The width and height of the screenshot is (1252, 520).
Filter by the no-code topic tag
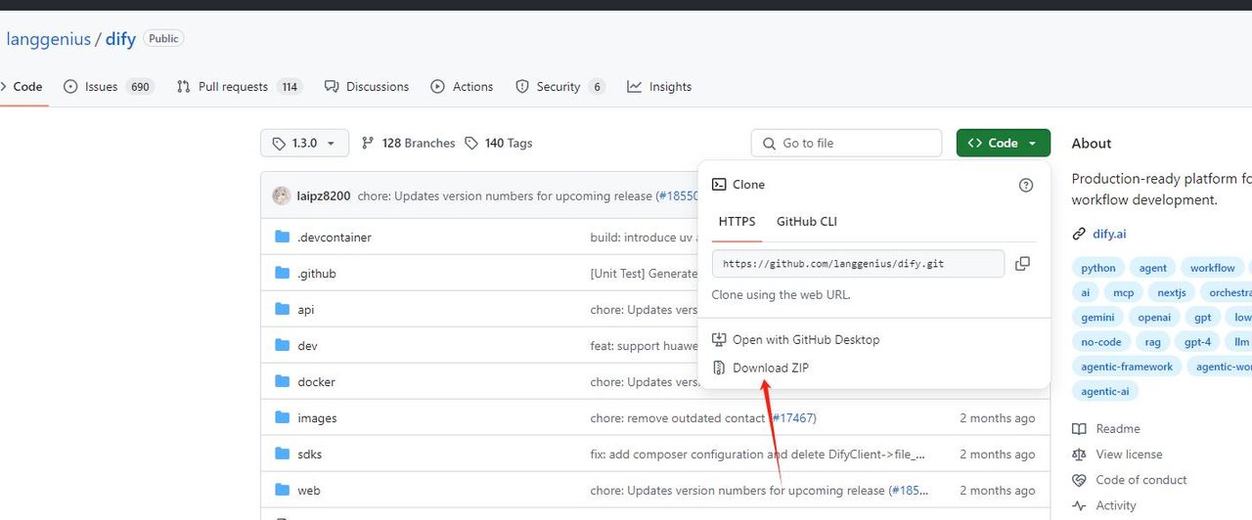point(1101,342)
